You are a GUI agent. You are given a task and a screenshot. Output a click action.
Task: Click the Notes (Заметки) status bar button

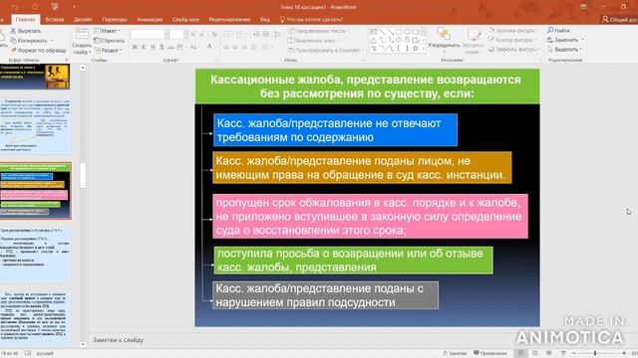(455, 353)
